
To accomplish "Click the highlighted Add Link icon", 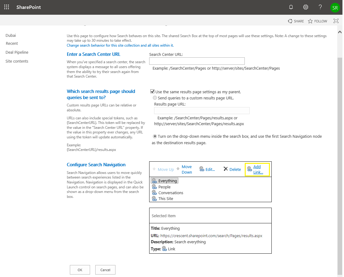I will pos(250,169).
